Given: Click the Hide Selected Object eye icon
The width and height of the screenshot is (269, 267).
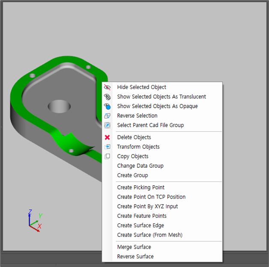Looking at the screenshot, I should pyautogui.click(x=108, y=87).
